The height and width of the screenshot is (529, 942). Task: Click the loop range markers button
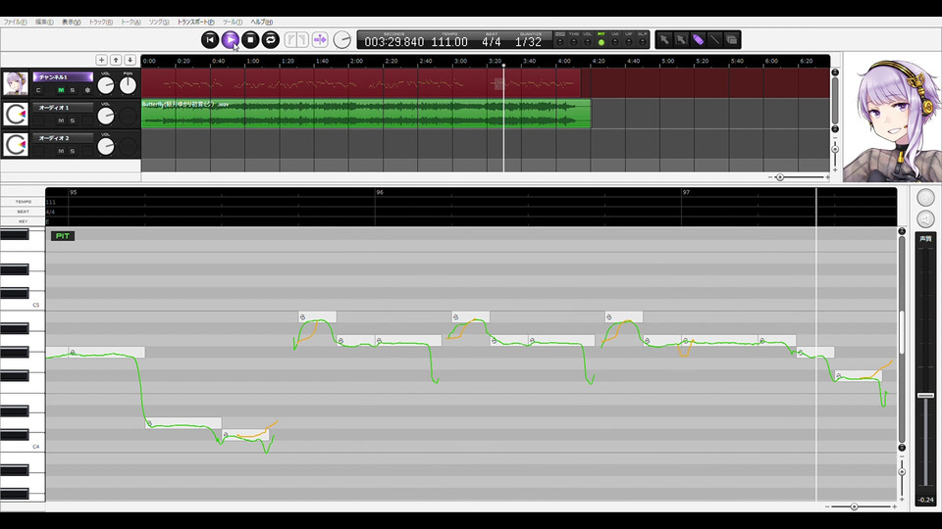point(296,39)
